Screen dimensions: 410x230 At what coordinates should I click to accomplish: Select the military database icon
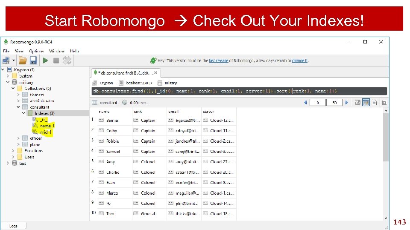15,82
